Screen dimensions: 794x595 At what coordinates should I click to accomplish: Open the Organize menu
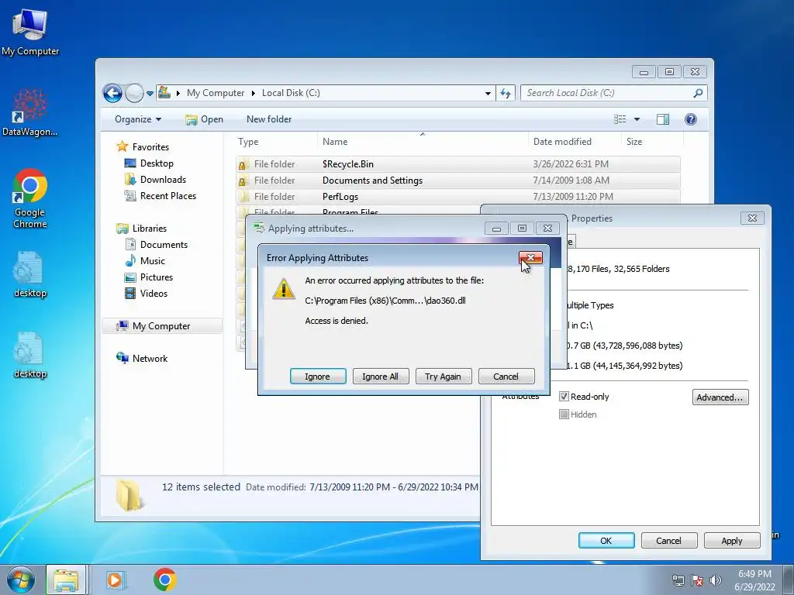click(138, 119)
